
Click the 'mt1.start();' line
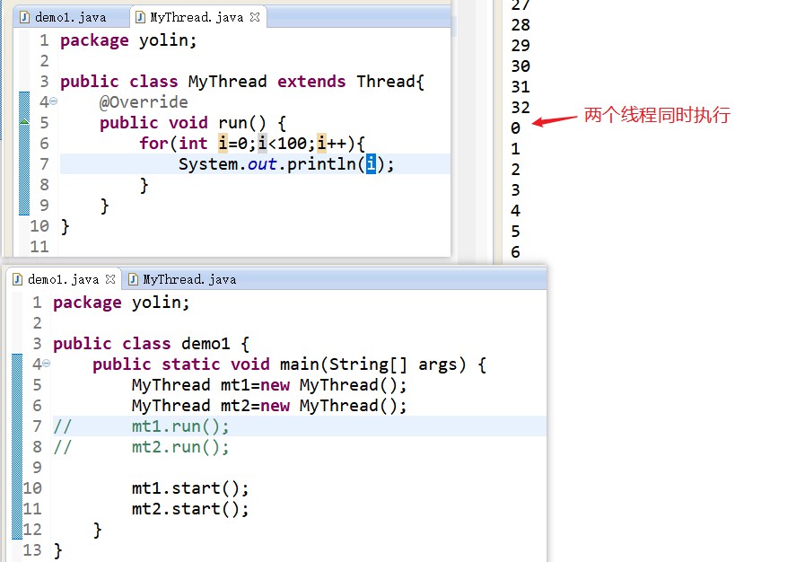point(190,488)
